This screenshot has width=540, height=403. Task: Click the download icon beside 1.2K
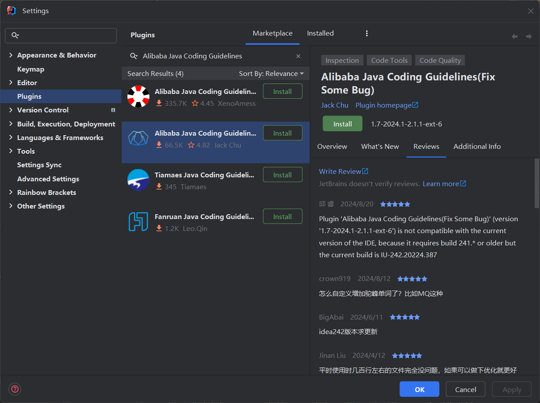tap(159, 229)
